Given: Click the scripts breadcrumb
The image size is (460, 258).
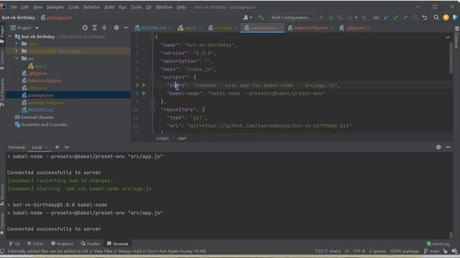Looking at the screenshot, I should (x=162, y=138).
